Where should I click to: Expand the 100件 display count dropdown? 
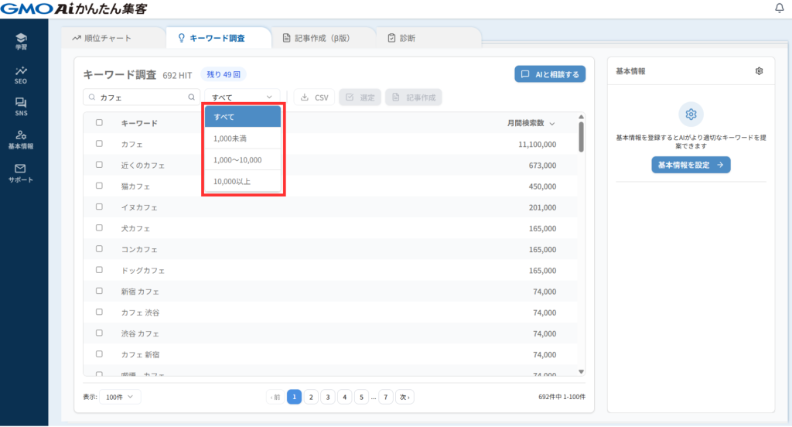coord(120,397)
